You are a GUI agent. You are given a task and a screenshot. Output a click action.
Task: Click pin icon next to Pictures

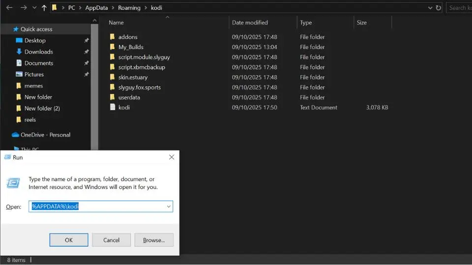(87, 74)
